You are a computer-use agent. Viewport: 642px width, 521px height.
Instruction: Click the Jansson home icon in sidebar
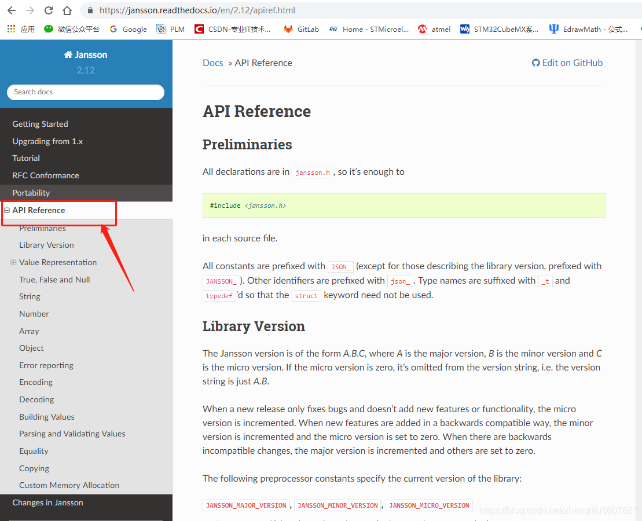click(x=68, y=54)
